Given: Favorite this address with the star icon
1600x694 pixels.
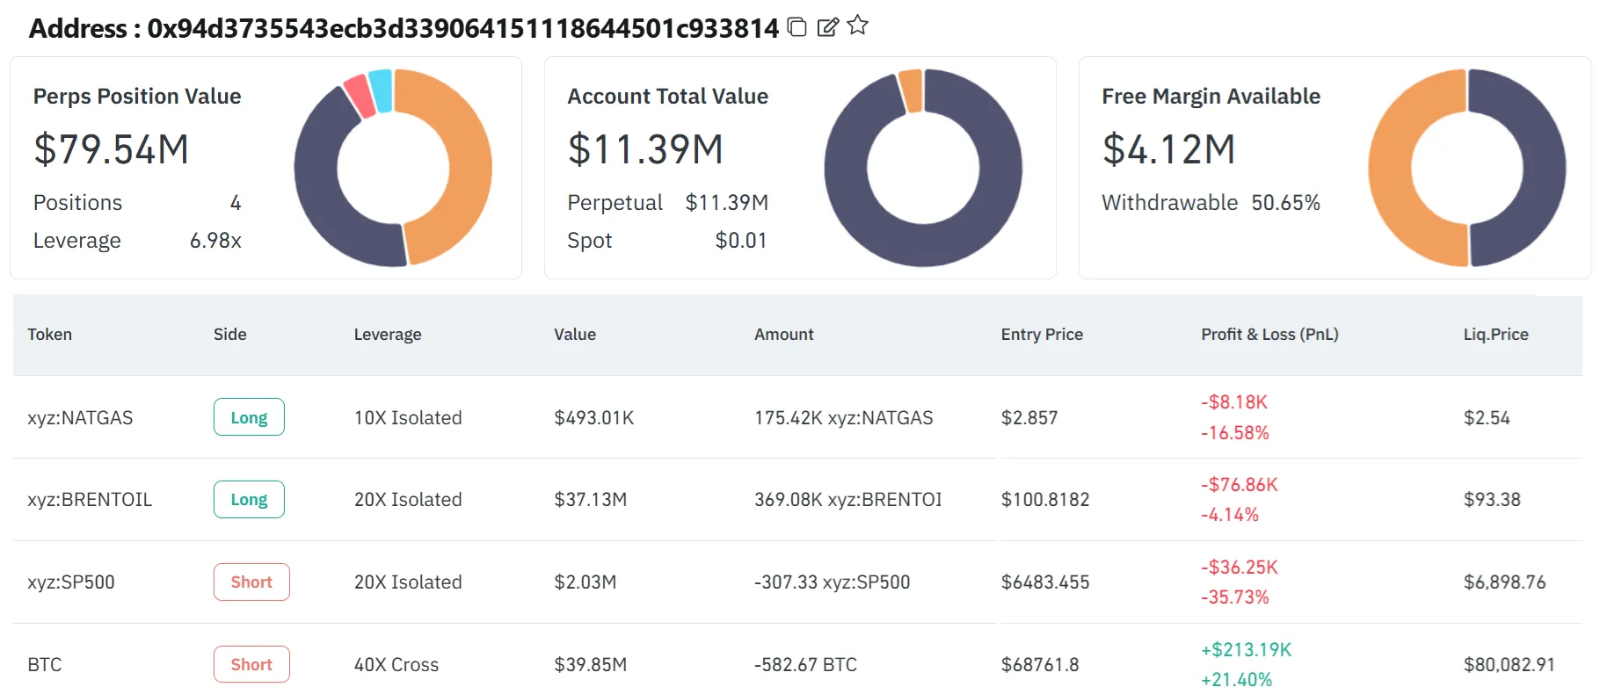Looking at the screenshot, I should 858,26.
